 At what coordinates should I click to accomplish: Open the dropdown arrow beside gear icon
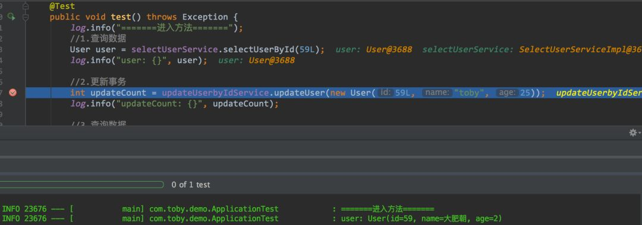coord(640,132)
